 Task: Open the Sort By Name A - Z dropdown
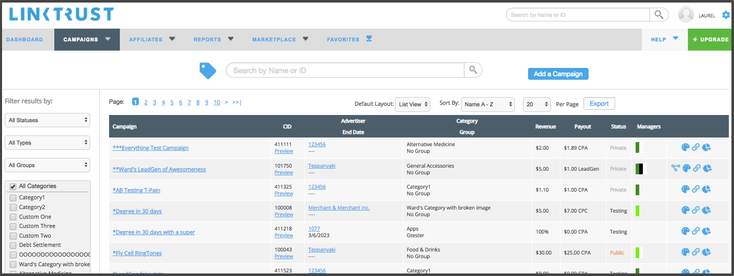tap(488, 104)
